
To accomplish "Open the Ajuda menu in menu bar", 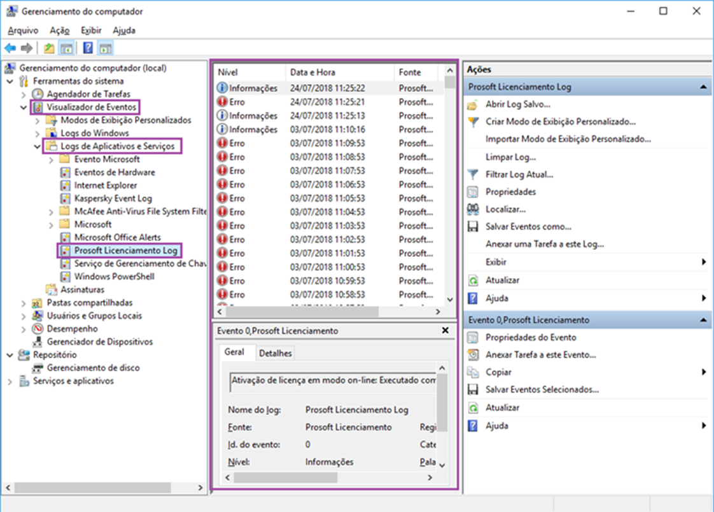I will tap(124, 31).
